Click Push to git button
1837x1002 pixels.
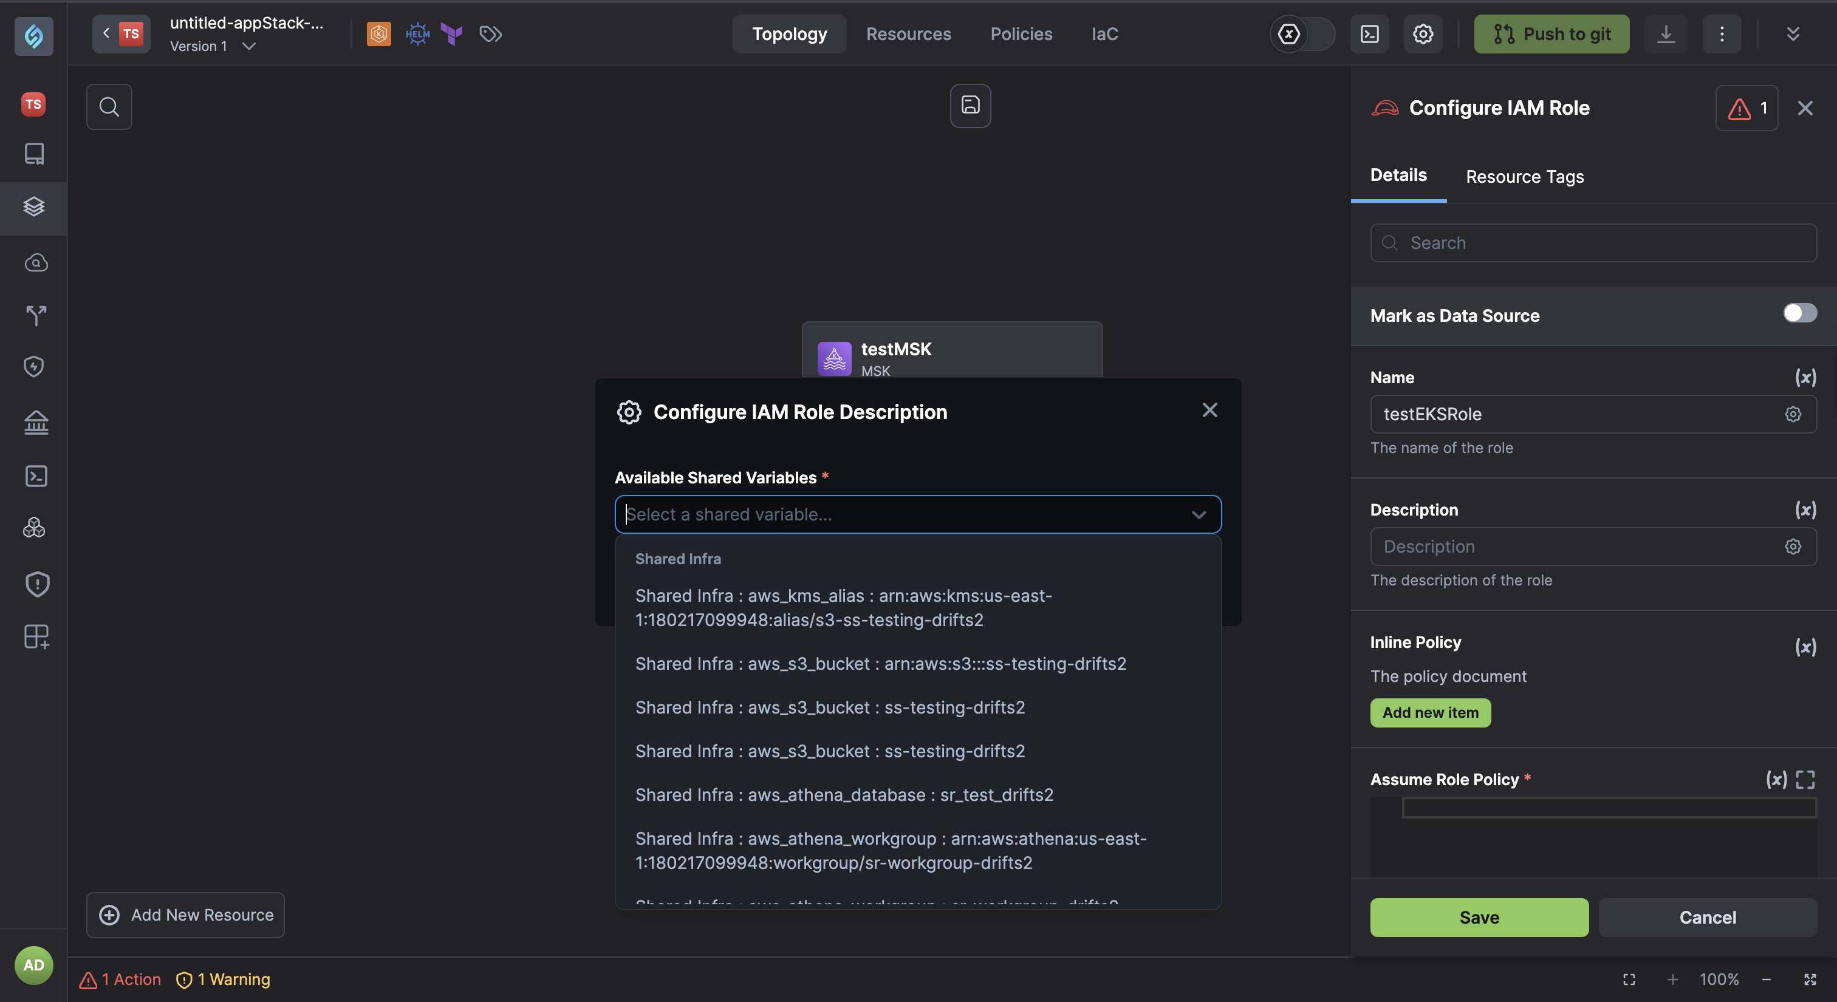tap(1551, 33)
